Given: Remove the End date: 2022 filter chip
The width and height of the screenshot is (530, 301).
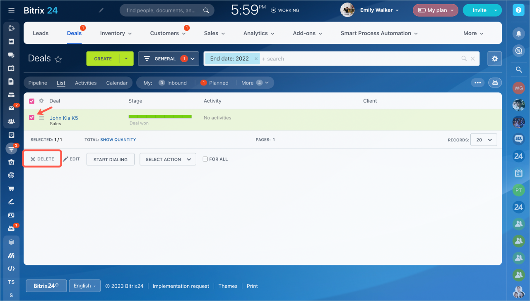Looking at the screenshot, I should [256, 59].
